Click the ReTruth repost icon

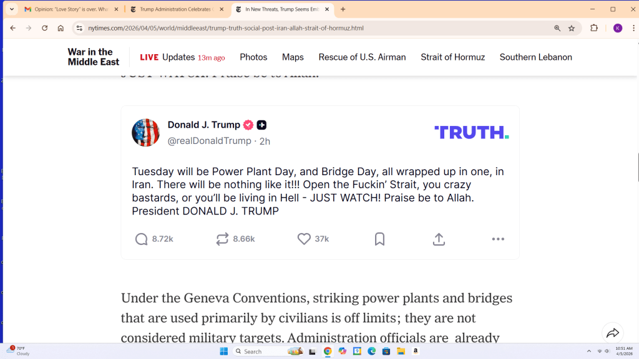pos(222,239)
